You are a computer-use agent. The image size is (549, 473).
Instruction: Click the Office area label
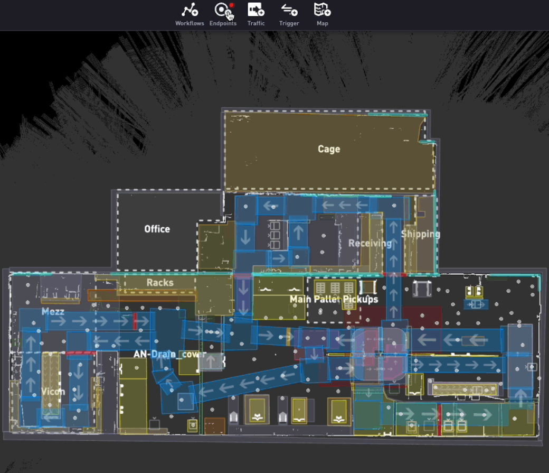click(x=157, y=229)
